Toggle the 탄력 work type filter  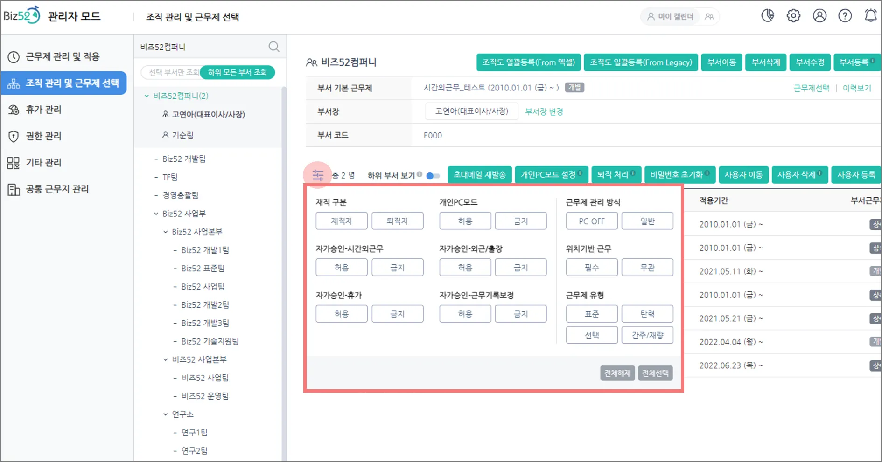647,314
